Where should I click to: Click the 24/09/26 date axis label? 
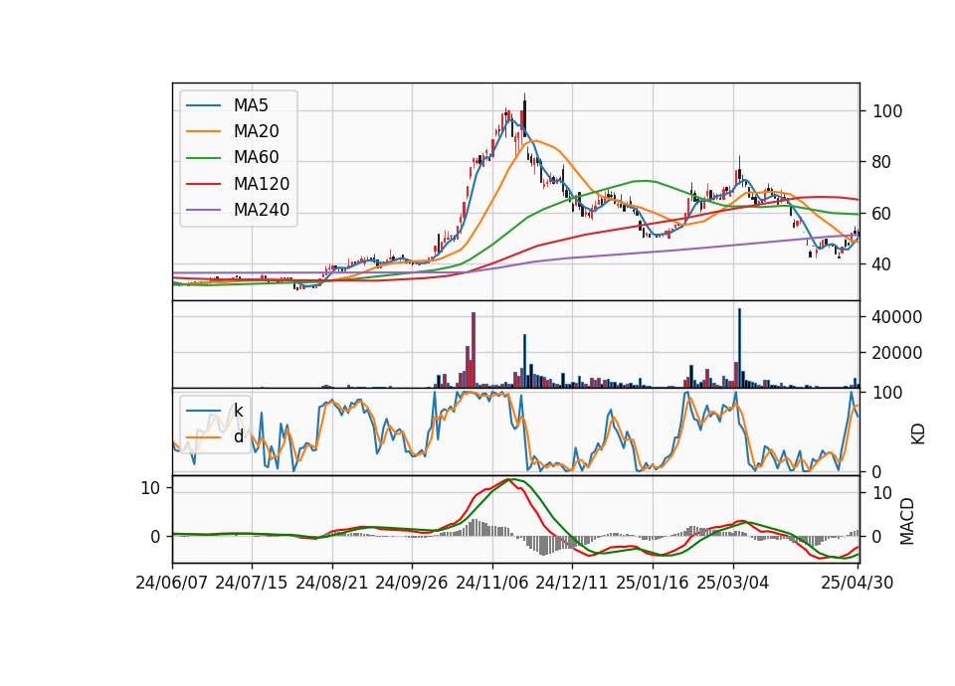411,583
